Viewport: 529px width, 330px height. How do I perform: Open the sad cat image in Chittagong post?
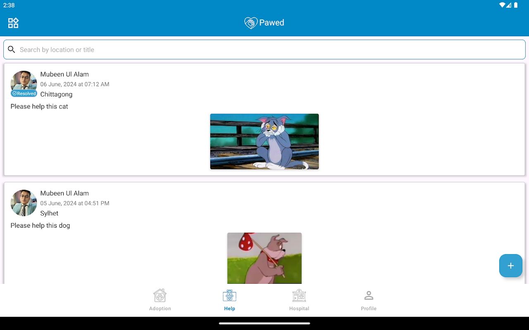pyautogui.click(x=264, y=141)
